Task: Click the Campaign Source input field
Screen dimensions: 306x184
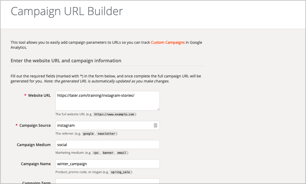Action: coord(108,125)
